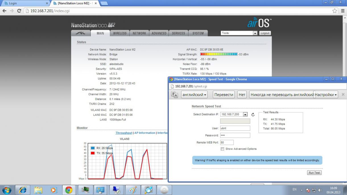Click the Chrome icon in the taskbar
This screenshot has height=195, width=347.
tap(69, 190)
